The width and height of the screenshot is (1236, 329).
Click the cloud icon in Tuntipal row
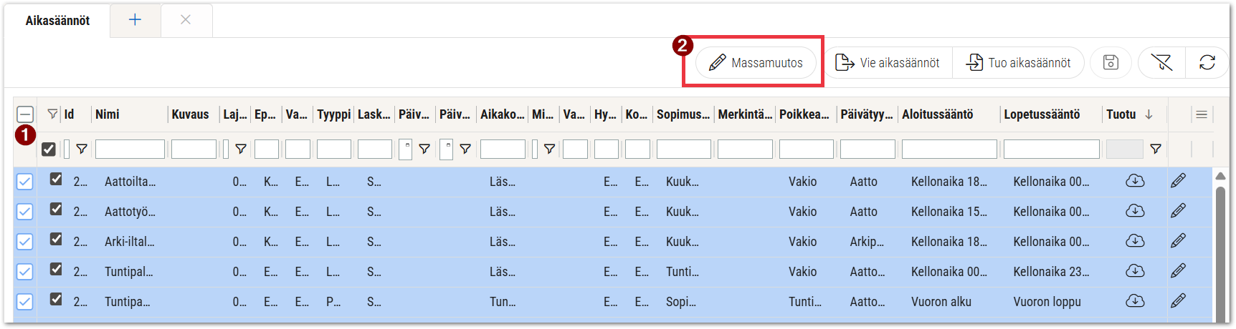click(1135, 271)
